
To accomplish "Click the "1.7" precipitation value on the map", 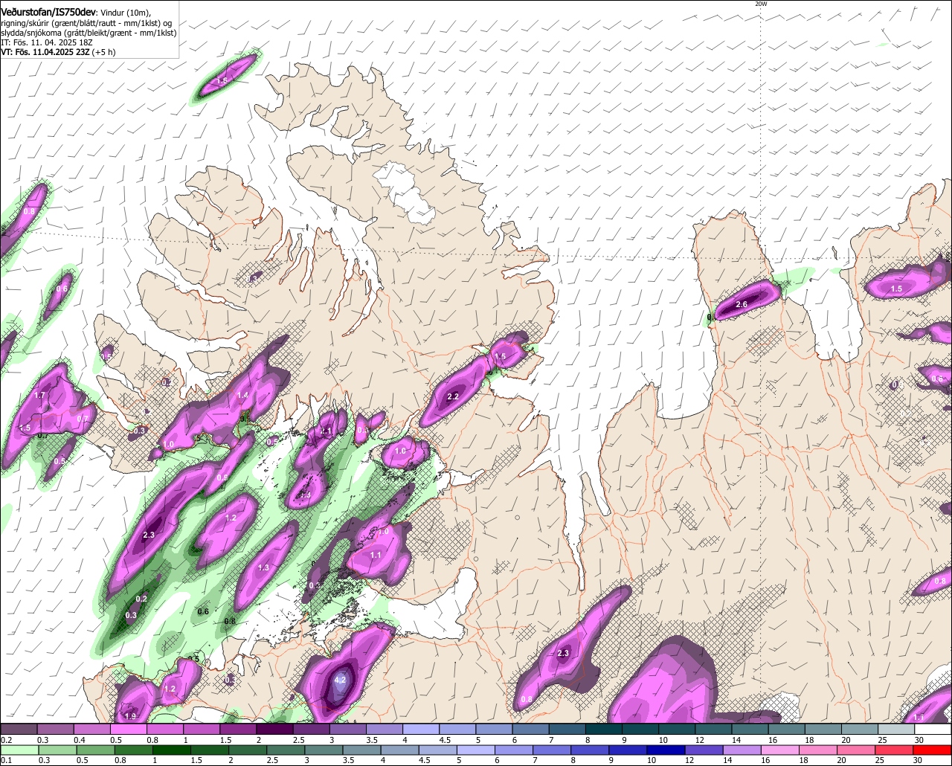I will coord(40,396).
